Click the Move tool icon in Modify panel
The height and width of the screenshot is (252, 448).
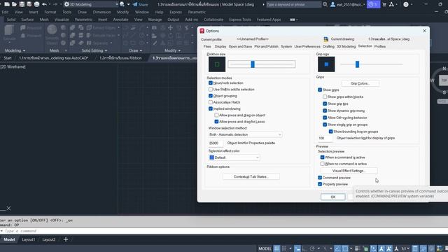[x=171, y=28]
